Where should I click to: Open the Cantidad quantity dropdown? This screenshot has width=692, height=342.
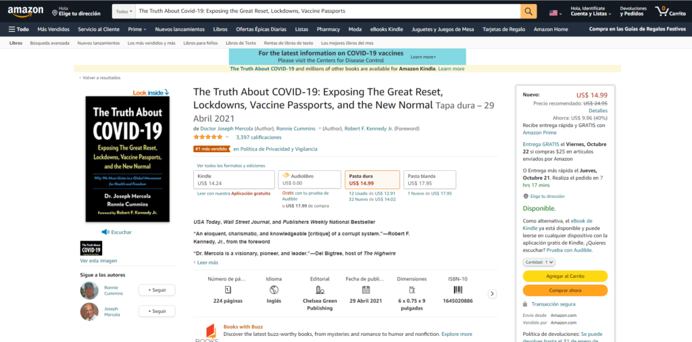pos(539,262)
